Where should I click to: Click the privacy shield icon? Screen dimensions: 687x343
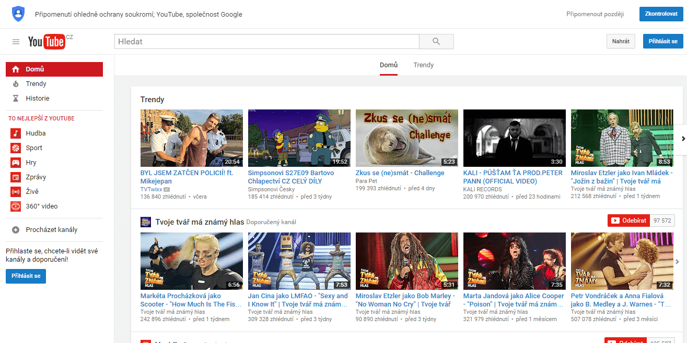coord(18,14)
